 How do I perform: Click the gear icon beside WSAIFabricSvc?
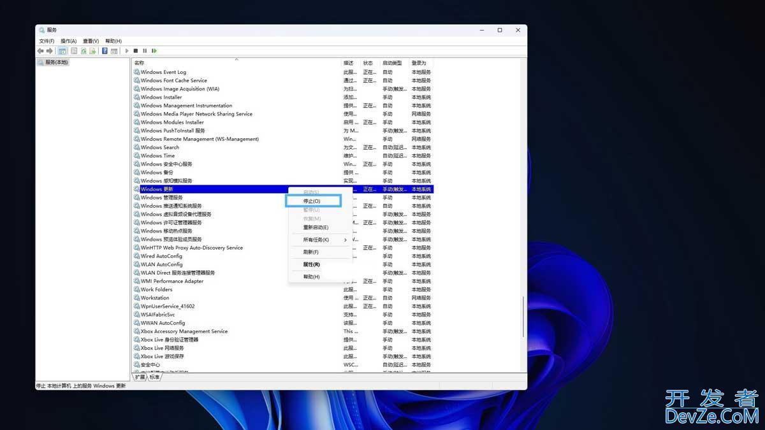136,315
